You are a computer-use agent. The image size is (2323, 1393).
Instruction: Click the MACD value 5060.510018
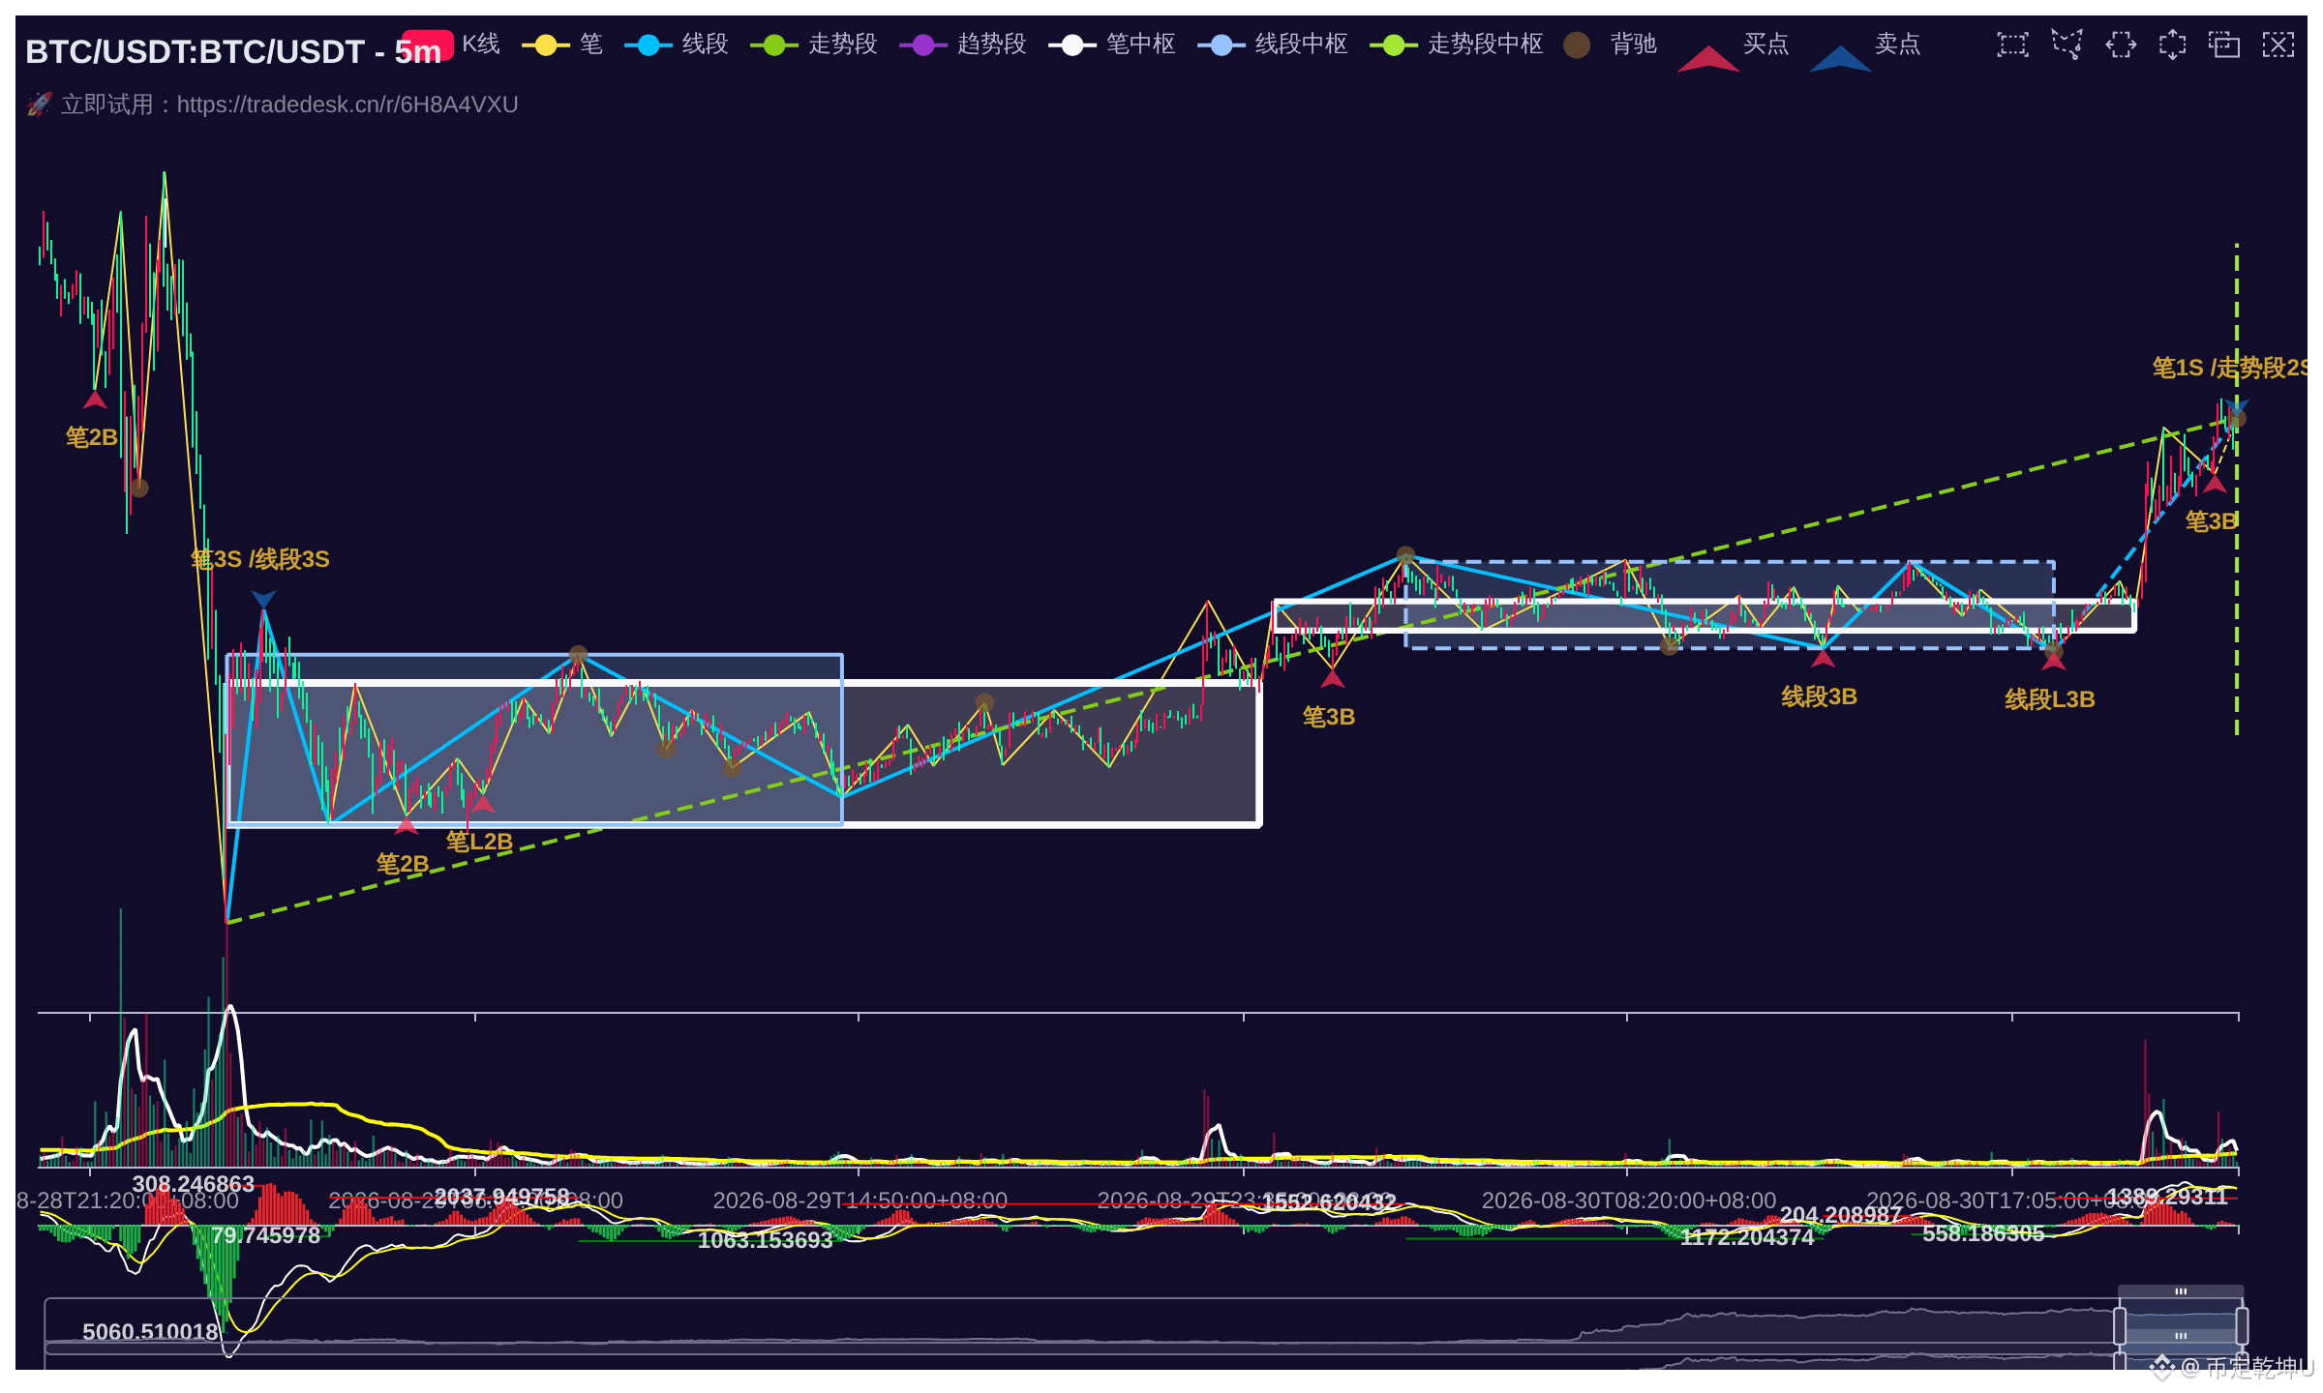pos(151,1332)
